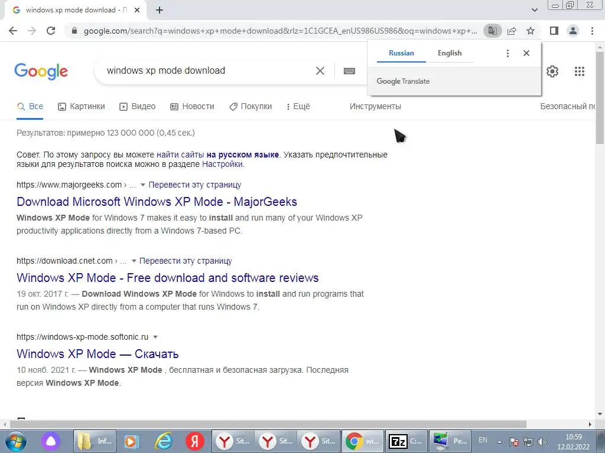Screen dimensions: 605x453
Task: Launch Internet Explorer from taskbar
Action: point(163,441)
